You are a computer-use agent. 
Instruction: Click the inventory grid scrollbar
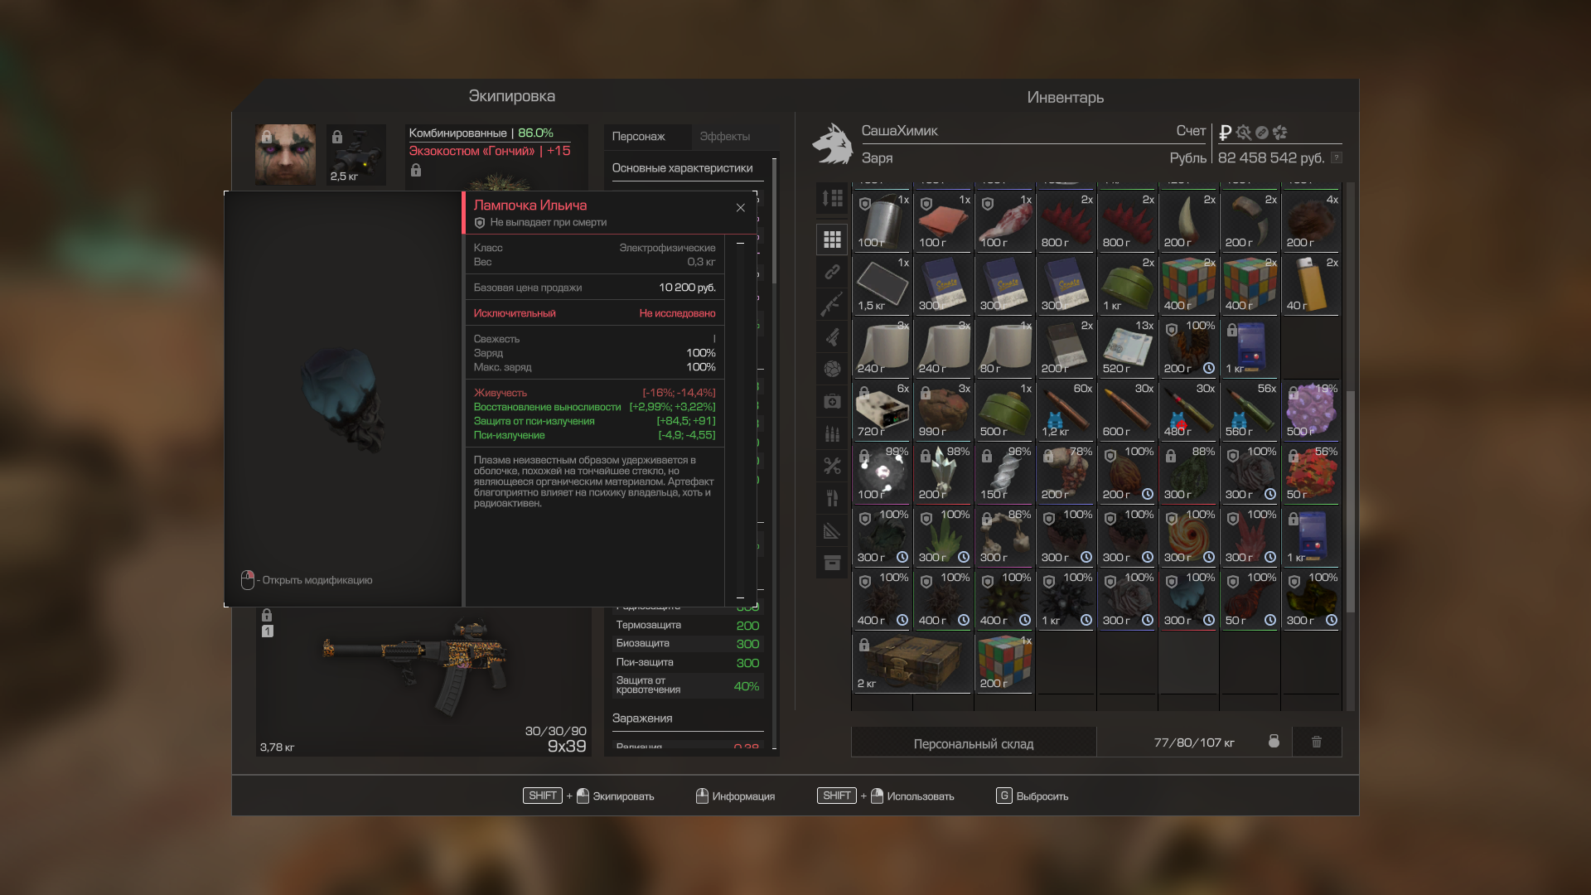tap(1351, 501)
